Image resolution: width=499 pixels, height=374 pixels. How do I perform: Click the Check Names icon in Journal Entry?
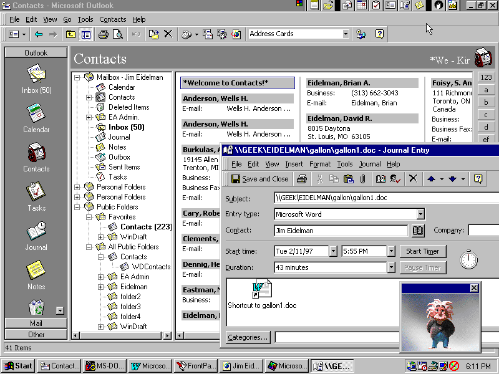click(394, 179)
